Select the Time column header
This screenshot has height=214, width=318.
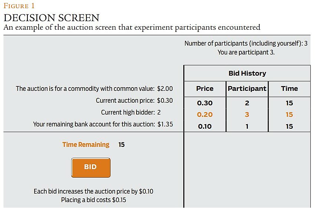pyautogui.click(x=289, y=89)
